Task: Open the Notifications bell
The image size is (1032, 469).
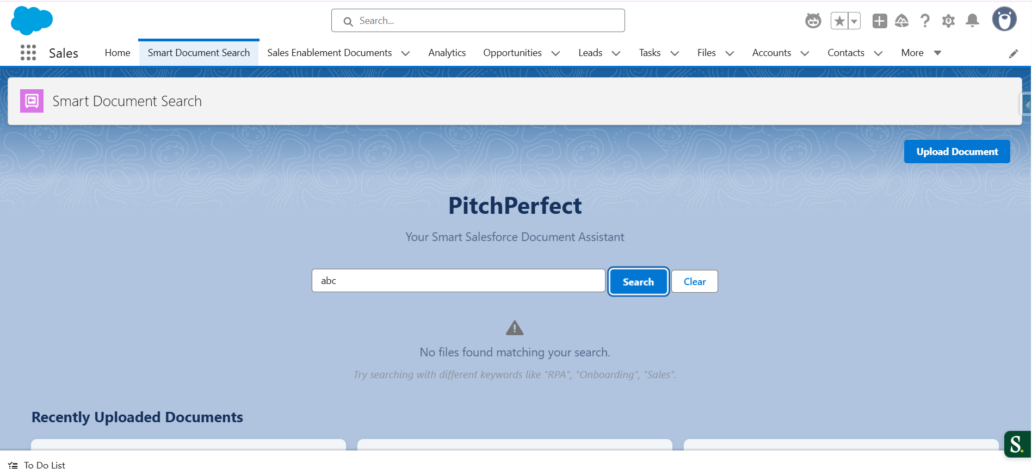Action: 972,21
